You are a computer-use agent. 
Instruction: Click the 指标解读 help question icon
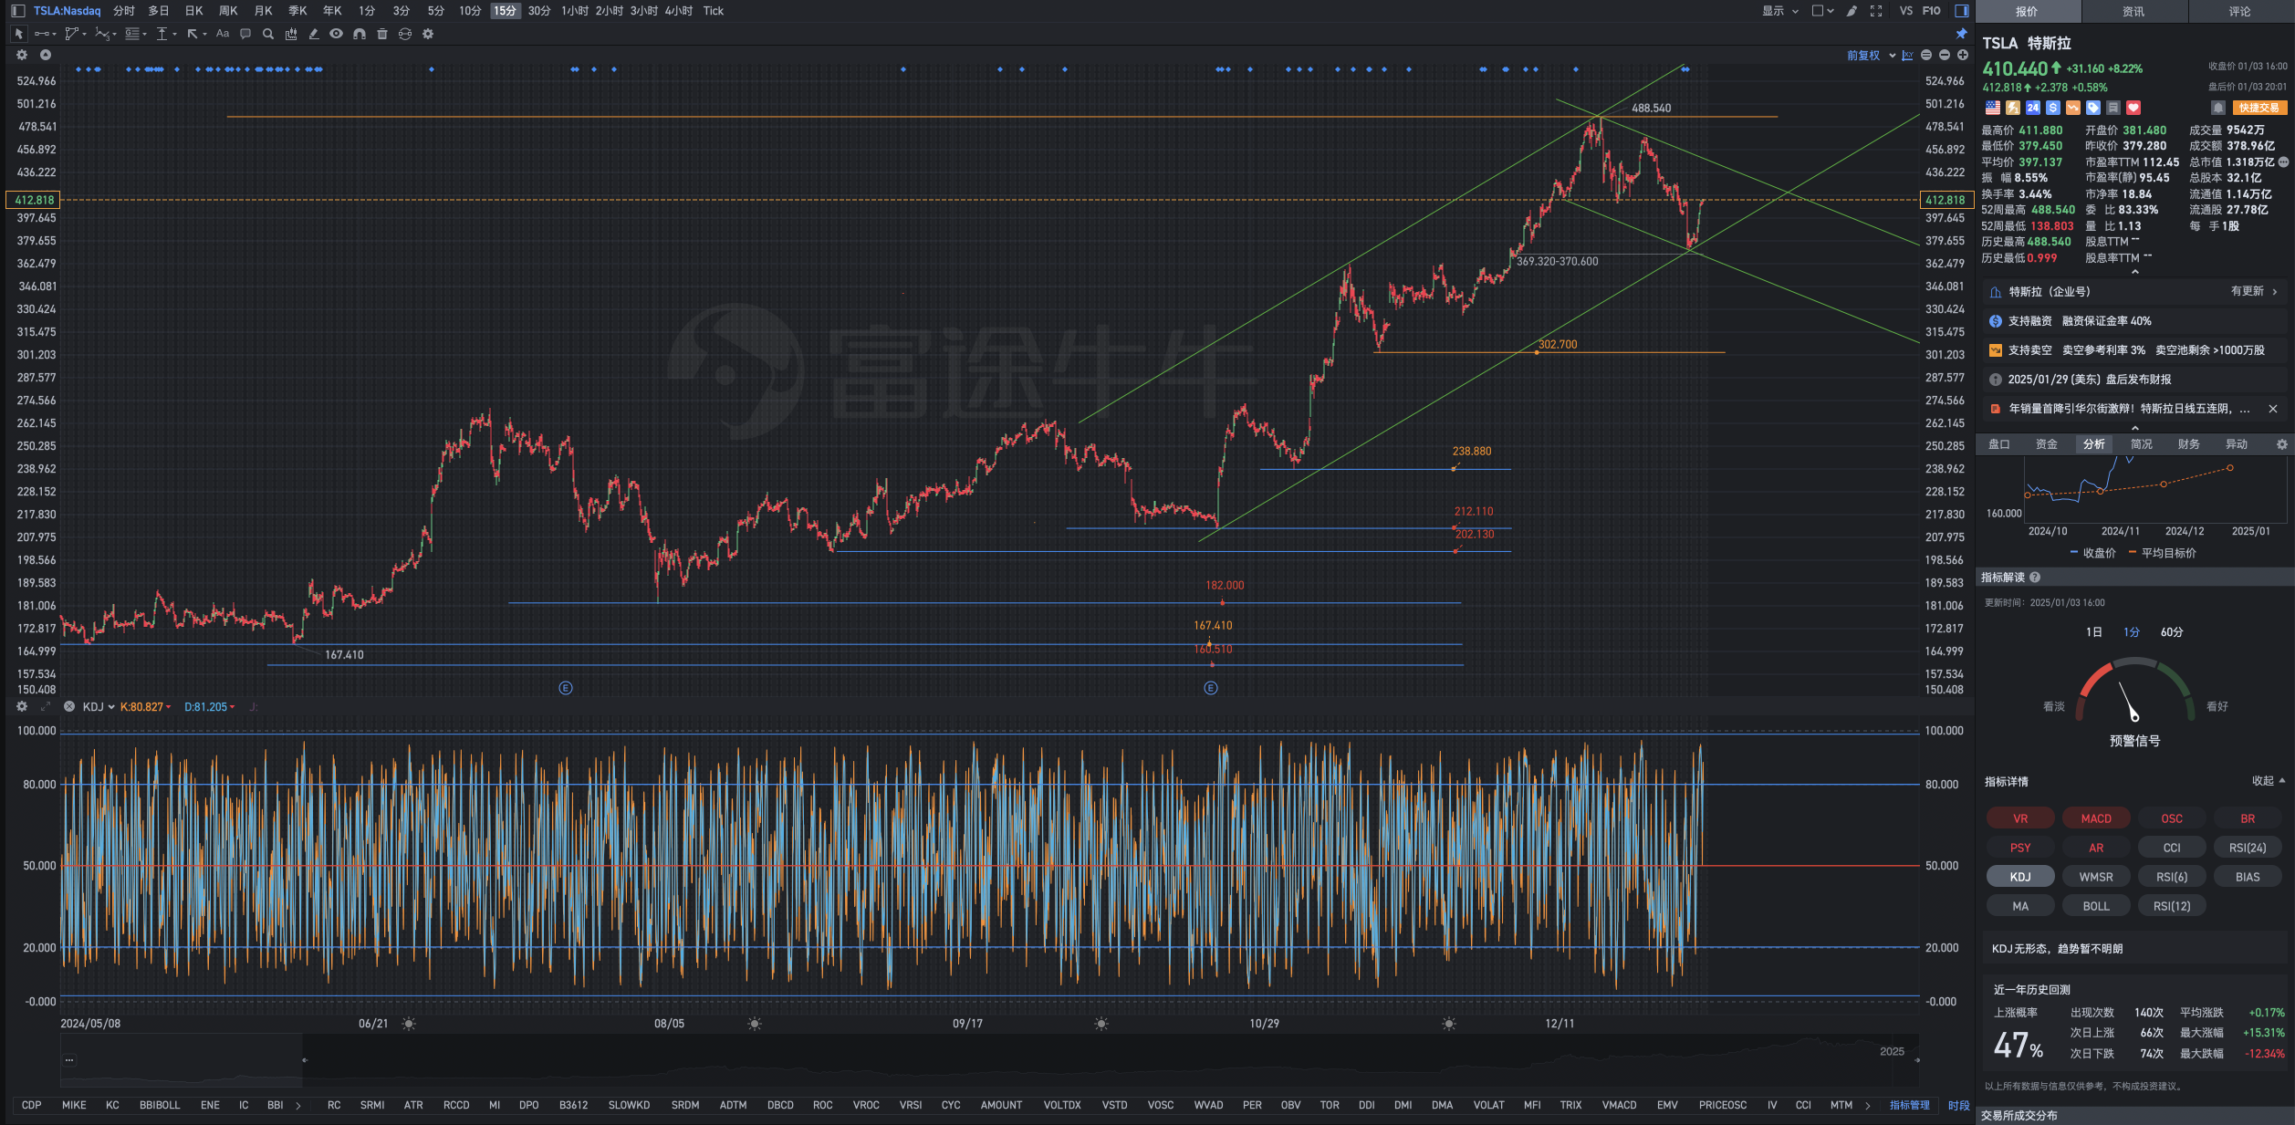pos(2035,578)
